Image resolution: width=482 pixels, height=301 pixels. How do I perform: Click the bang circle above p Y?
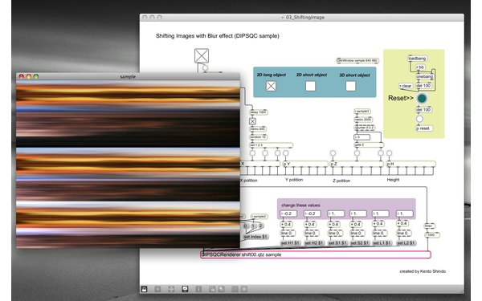[285, 153]
